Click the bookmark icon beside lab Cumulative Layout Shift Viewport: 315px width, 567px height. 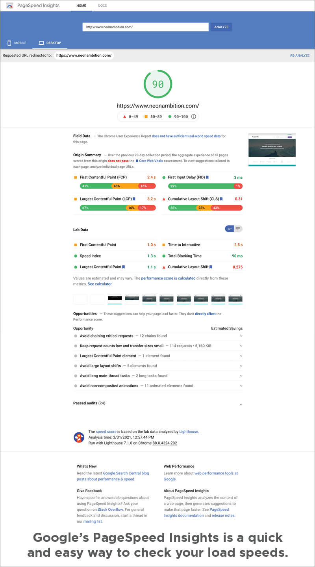211,267
